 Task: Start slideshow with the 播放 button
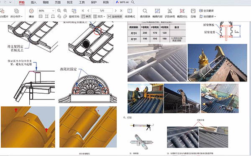coord(31,13)
